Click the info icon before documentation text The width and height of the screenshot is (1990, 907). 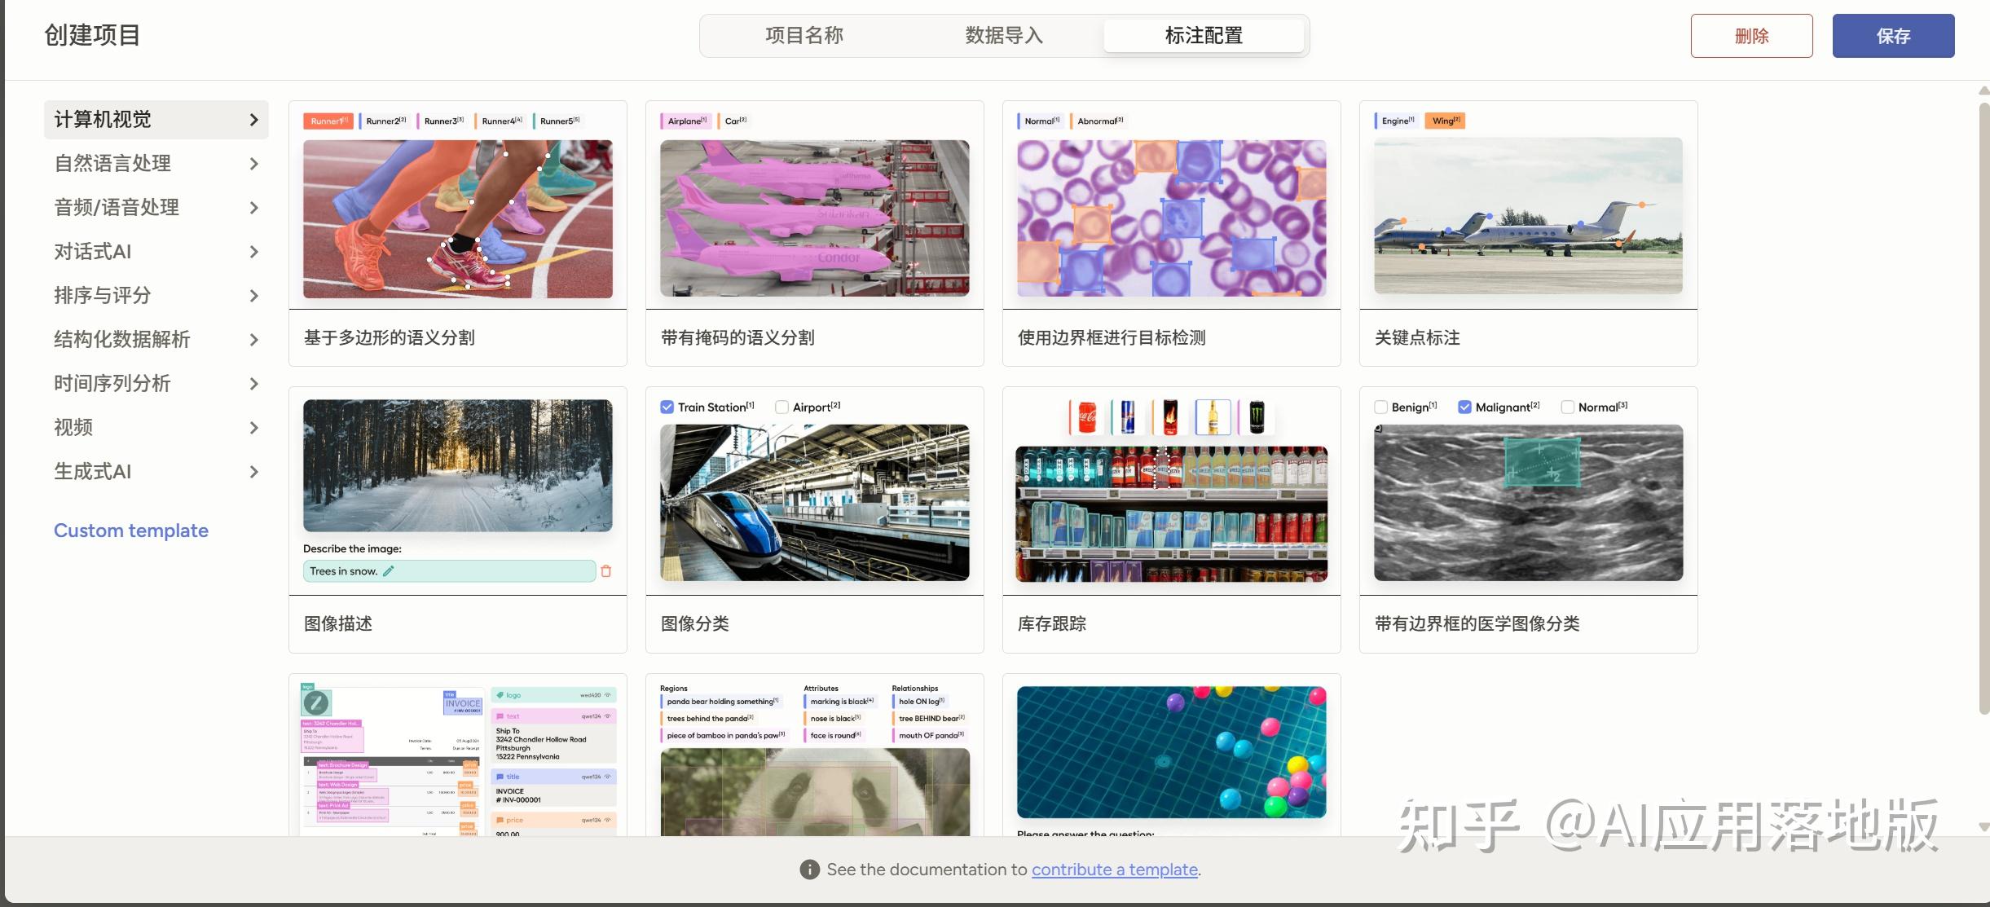click(809, 870)
